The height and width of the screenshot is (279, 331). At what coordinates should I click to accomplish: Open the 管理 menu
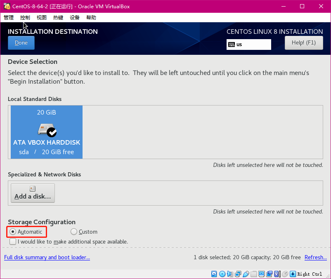(9, 17)
